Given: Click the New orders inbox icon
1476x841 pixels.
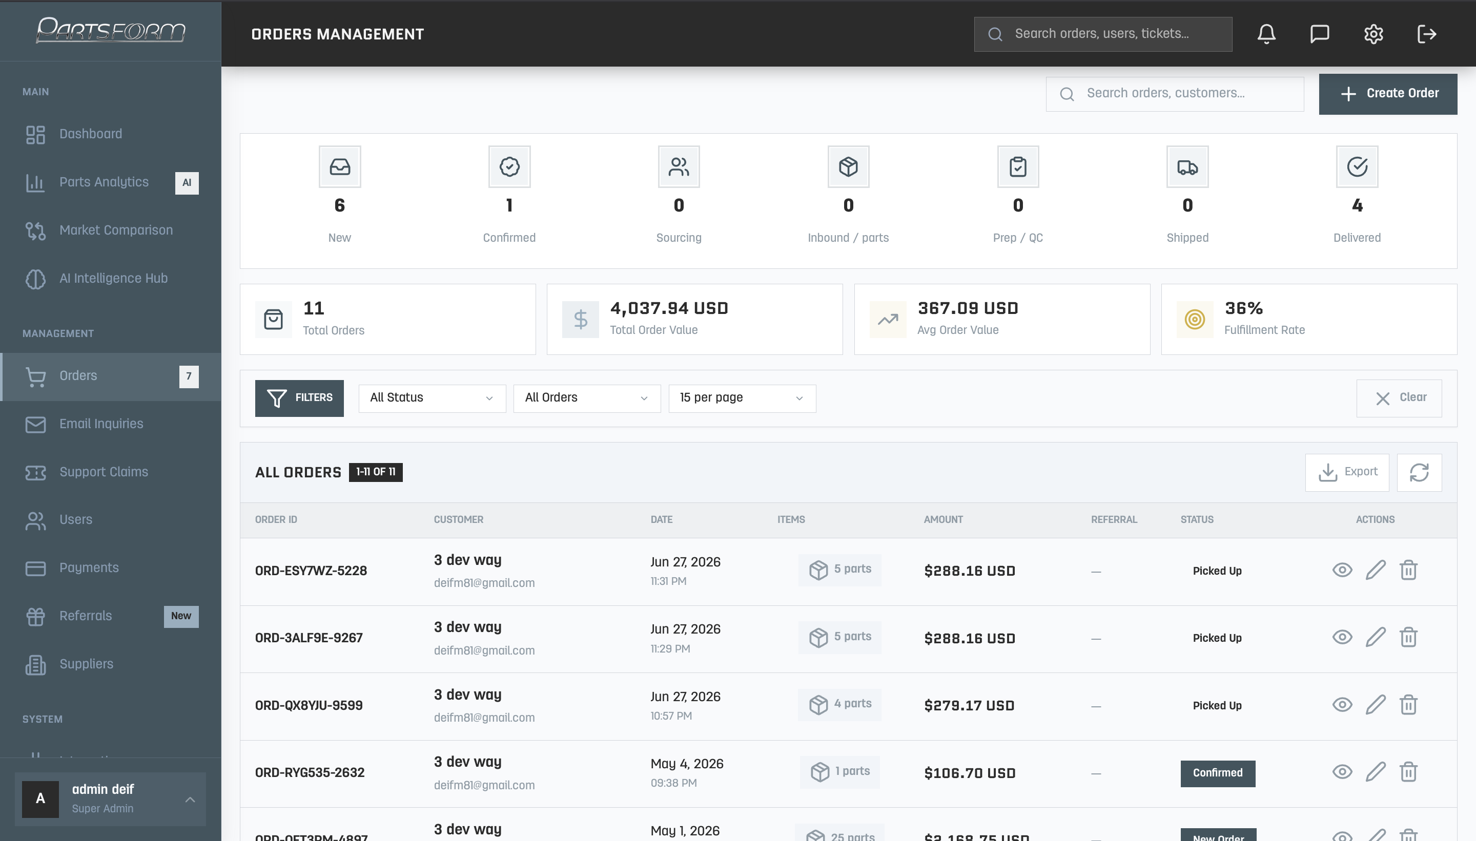Looking at the screenshot, I should pos(340,167).
